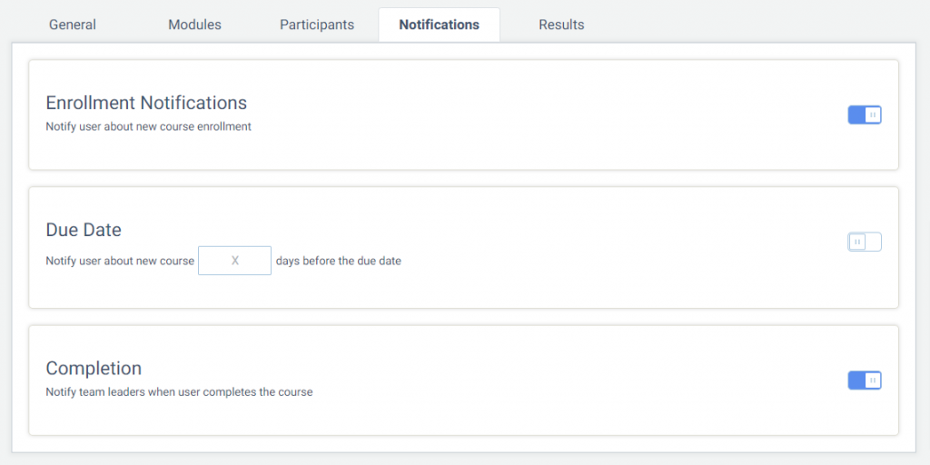This screenshot has height=465, width=930.
Task: Click 'Notify user about new course' label beside input
Action: click(x=120, y=261)
